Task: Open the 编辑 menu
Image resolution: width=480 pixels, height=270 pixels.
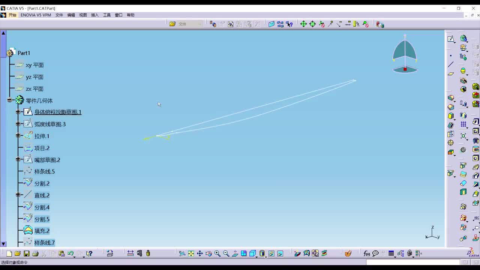Action: click(71, 15)
